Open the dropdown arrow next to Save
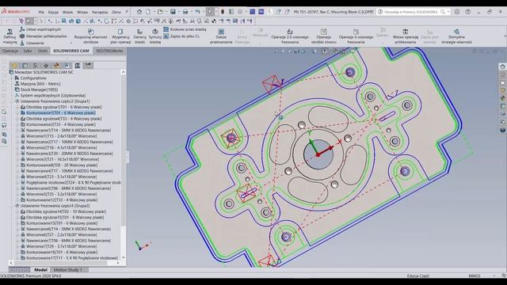The image size is (507, 285). [178, 12]
